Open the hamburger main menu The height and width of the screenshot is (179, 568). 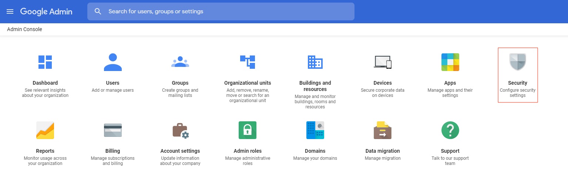pos(10,11)
